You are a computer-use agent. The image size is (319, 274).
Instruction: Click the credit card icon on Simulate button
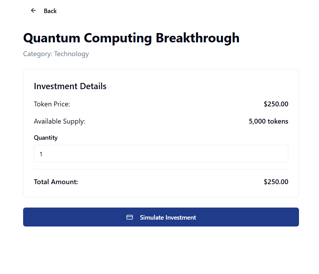(x=130, y=217)
